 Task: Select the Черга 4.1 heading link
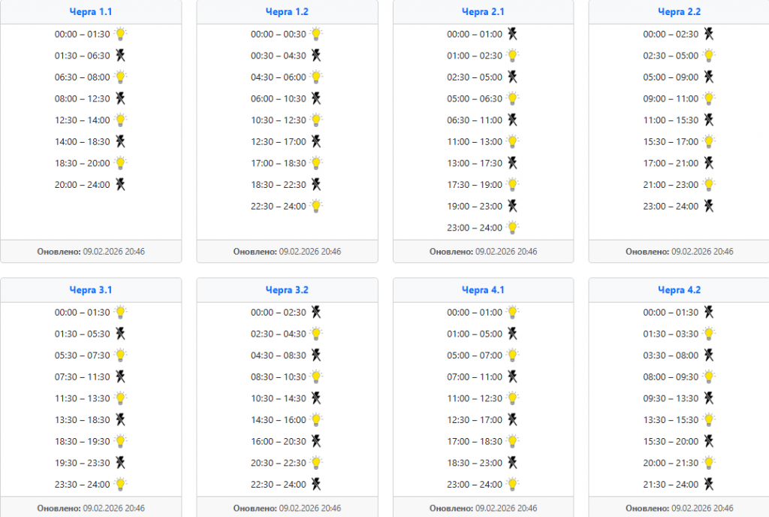pyautogui.click(x=483, y=290)
